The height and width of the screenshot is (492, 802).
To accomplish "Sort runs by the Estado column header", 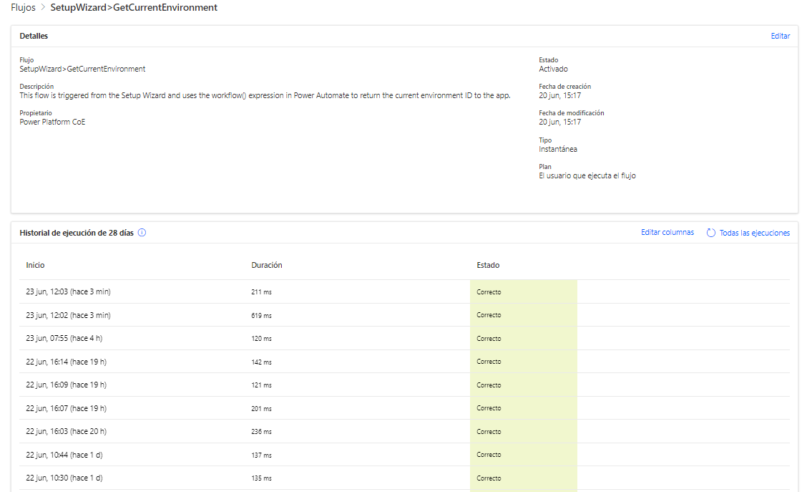I will (x=488, y=264).
